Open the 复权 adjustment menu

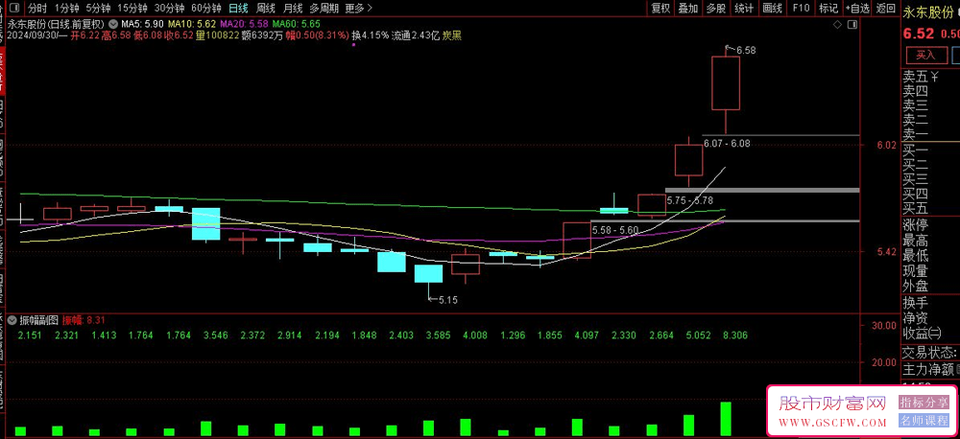(660, 8)
